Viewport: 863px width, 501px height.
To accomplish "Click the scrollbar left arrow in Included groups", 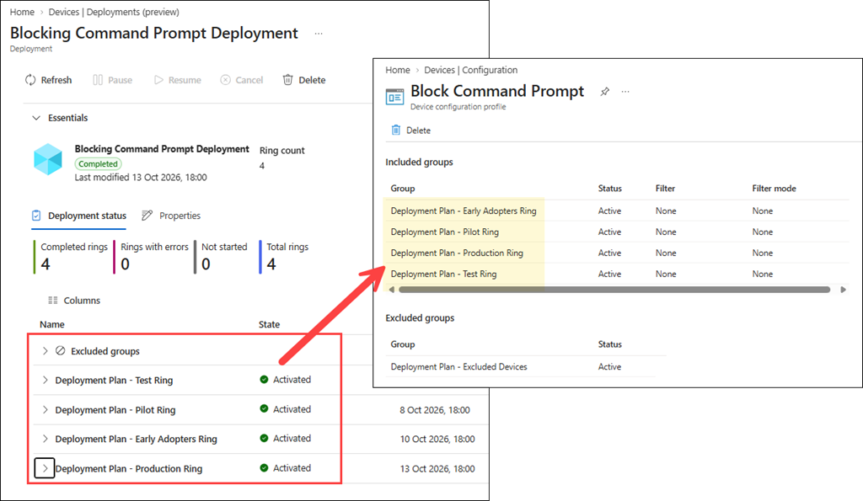I will [391, 290].
